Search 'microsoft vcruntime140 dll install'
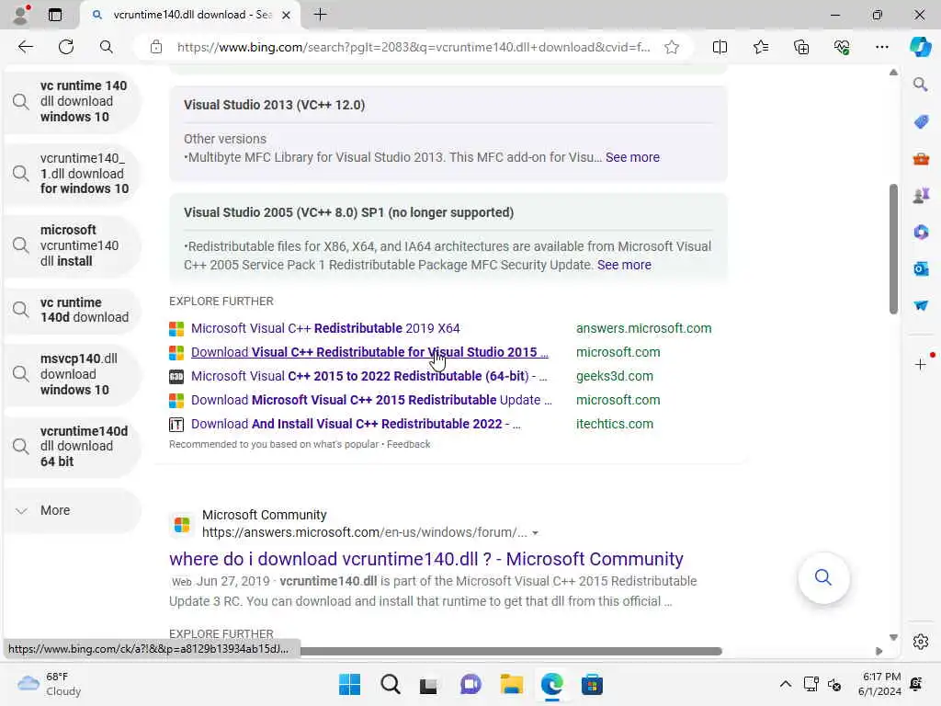Screen dimensions: 941x706 click(72, 245)
